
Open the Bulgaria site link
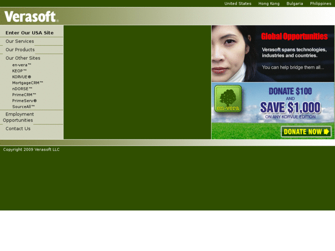[294, 4]
